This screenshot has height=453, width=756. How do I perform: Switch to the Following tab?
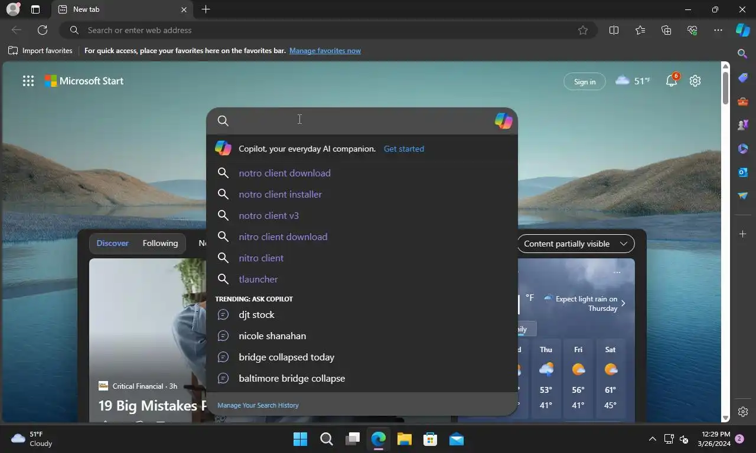(160, 243)
